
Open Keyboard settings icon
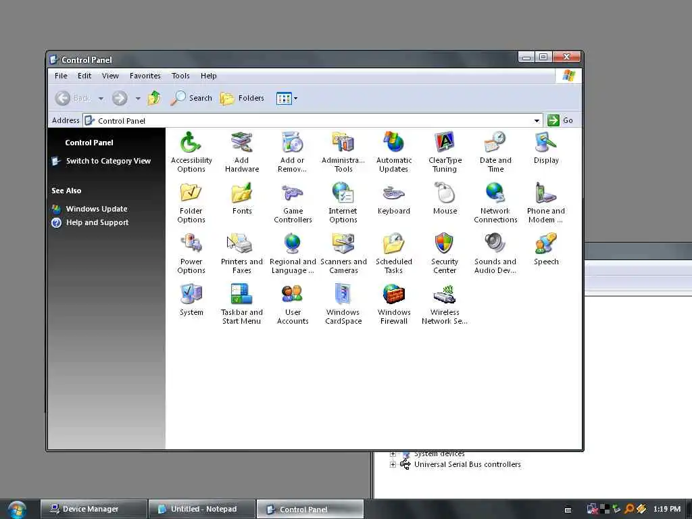pyautogui.click(x=394, y=199)
